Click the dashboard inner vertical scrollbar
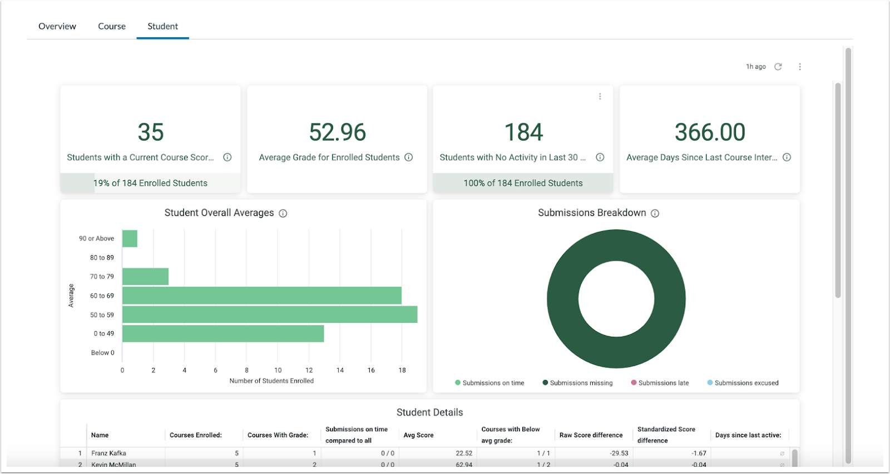This screenshot has height=474, width=890. pyautogui.click(x=838, y=190)
